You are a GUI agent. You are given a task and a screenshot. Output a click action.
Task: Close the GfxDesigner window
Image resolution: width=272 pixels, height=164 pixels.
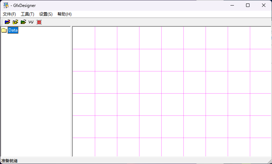pyautogui.click(x=264, y=5)
